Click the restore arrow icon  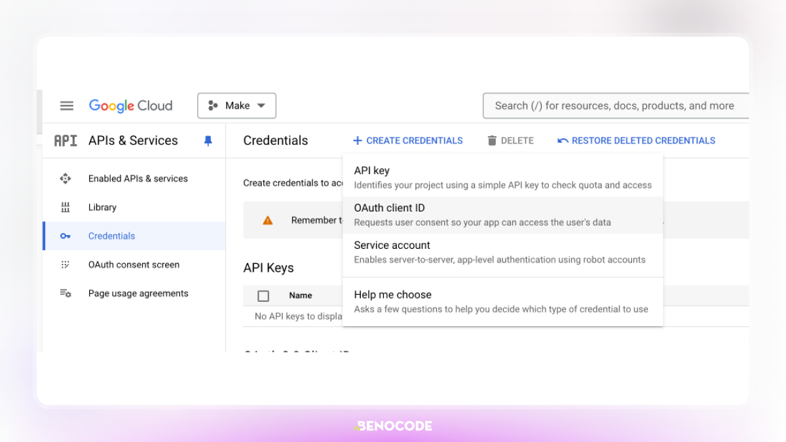[x=563, y=141]
